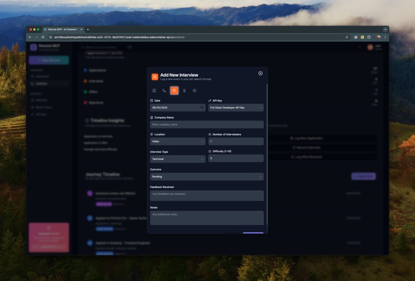This screenshot has height=281, width=415.
Task: Reload the current page
Action: coord(43,37)
